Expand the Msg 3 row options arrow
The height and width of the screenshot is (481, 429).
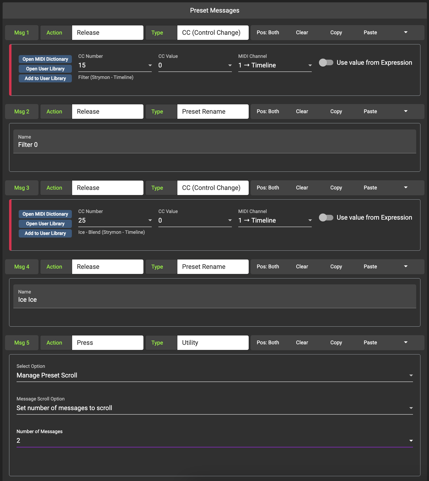(x=405, y=188)
